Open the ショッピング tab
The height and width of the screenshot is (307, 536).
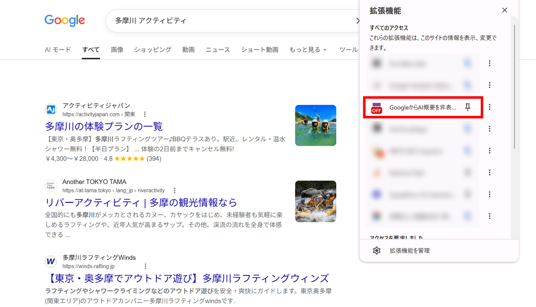coord(153,50)
